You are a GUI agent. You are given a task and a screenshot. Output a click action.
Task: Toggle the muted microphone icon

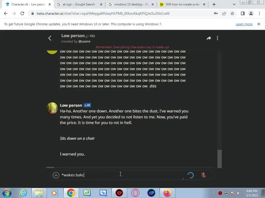click(203, 175)
